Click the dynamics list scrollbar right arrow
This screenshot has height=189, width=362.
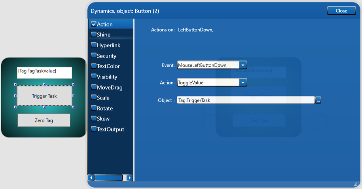129,178
